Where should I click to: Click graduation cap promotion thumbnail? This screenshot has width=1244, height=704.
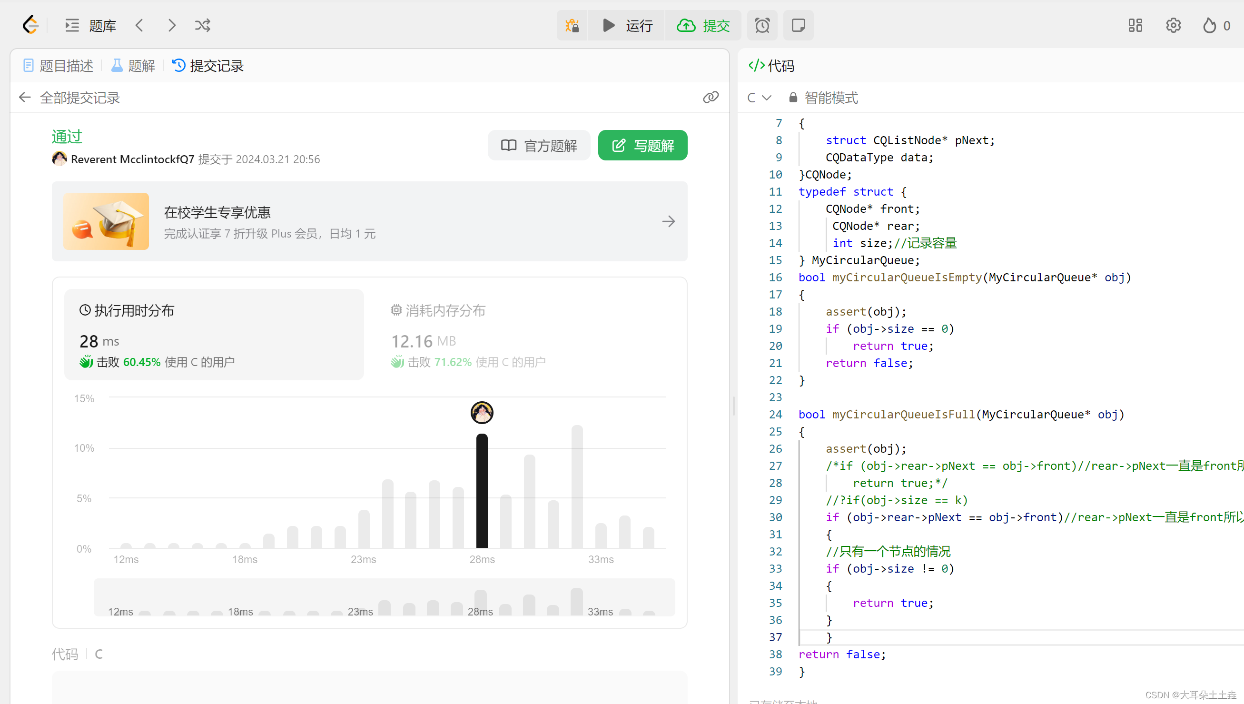click(106, 221)
